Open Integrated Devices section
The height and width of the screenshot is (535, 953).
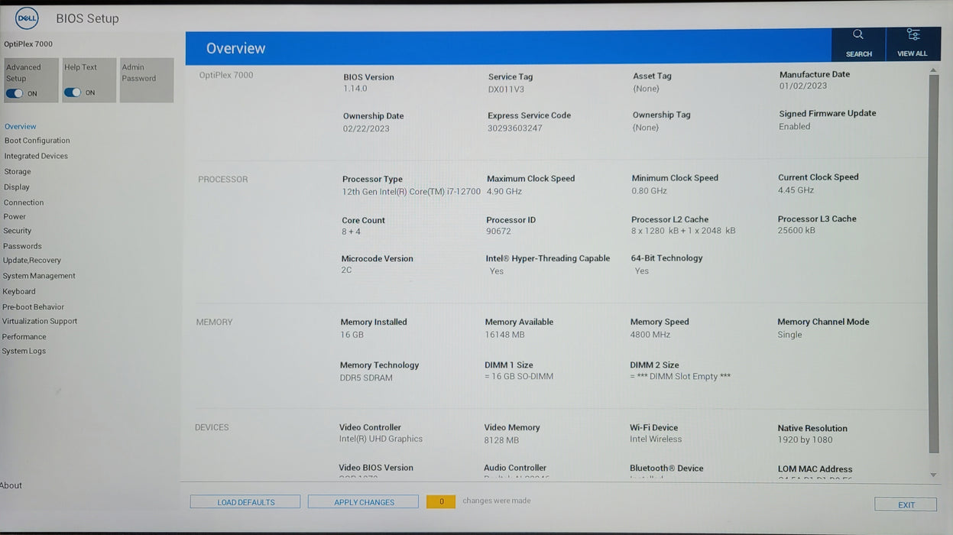pos(36,156)
